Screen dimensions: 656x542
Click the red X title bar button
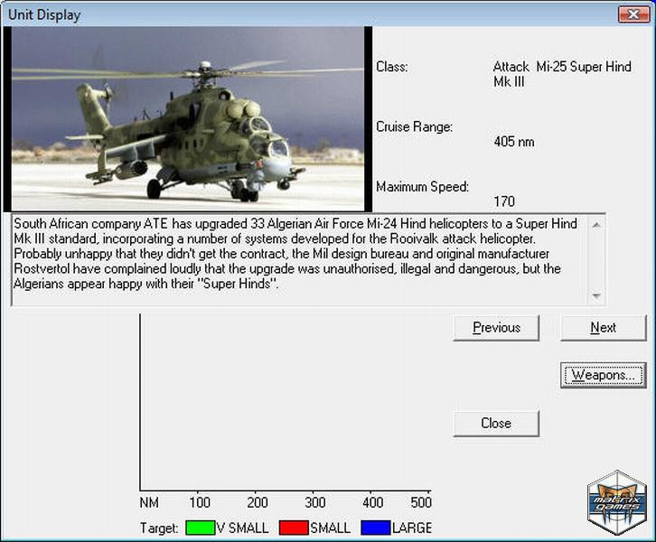633,14
